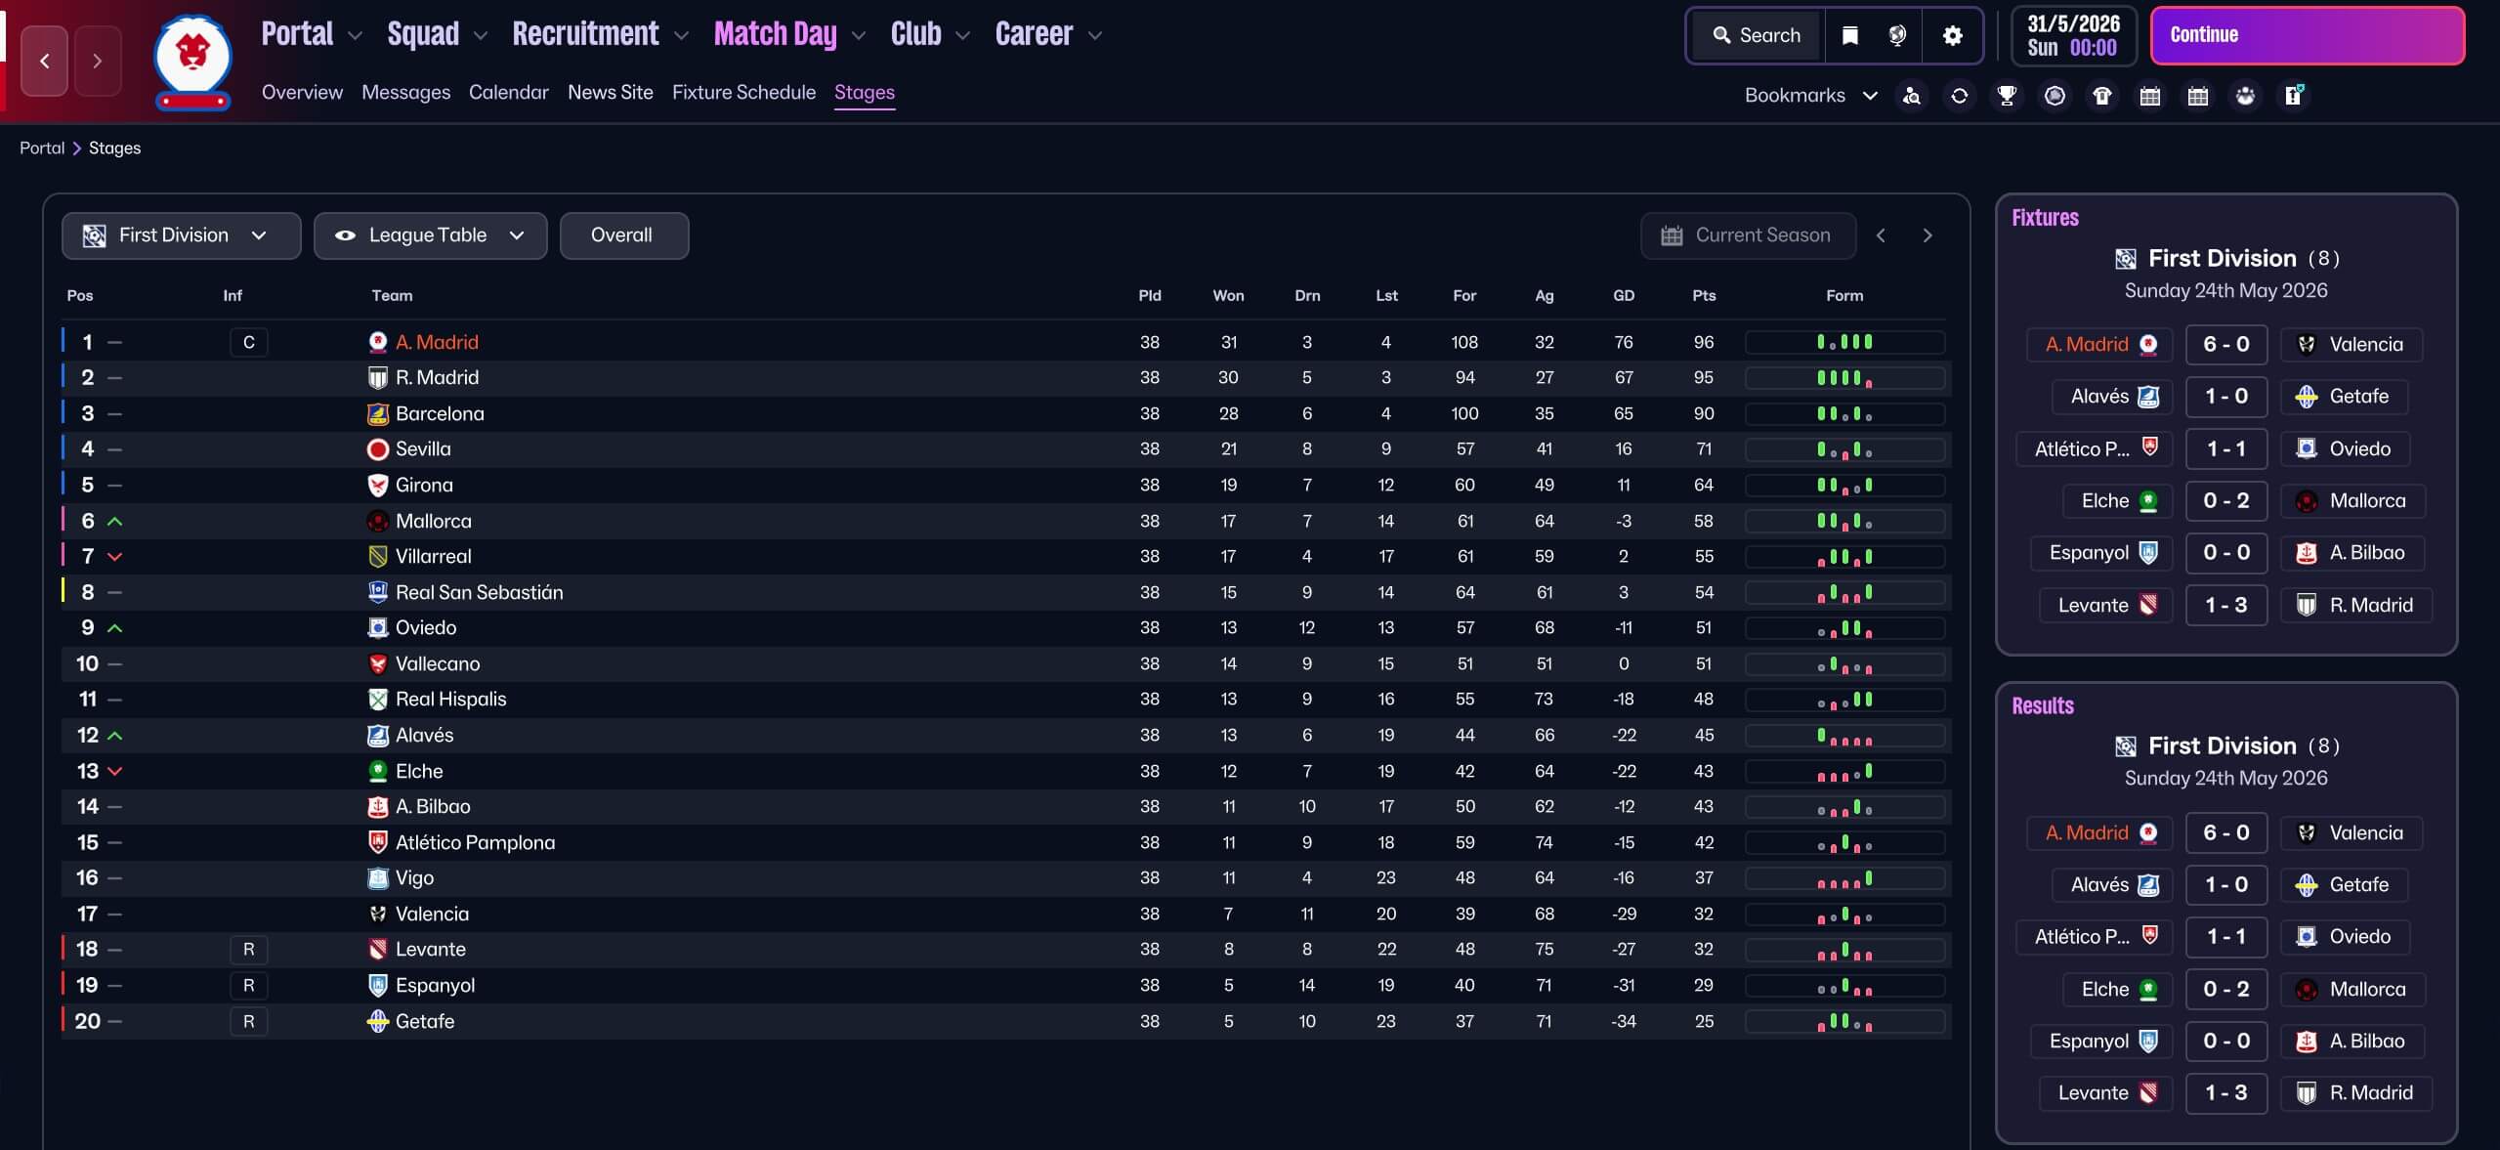Go to previous season with left chevron
Screen dimensions: 2500x1150
click(1881, 235)
